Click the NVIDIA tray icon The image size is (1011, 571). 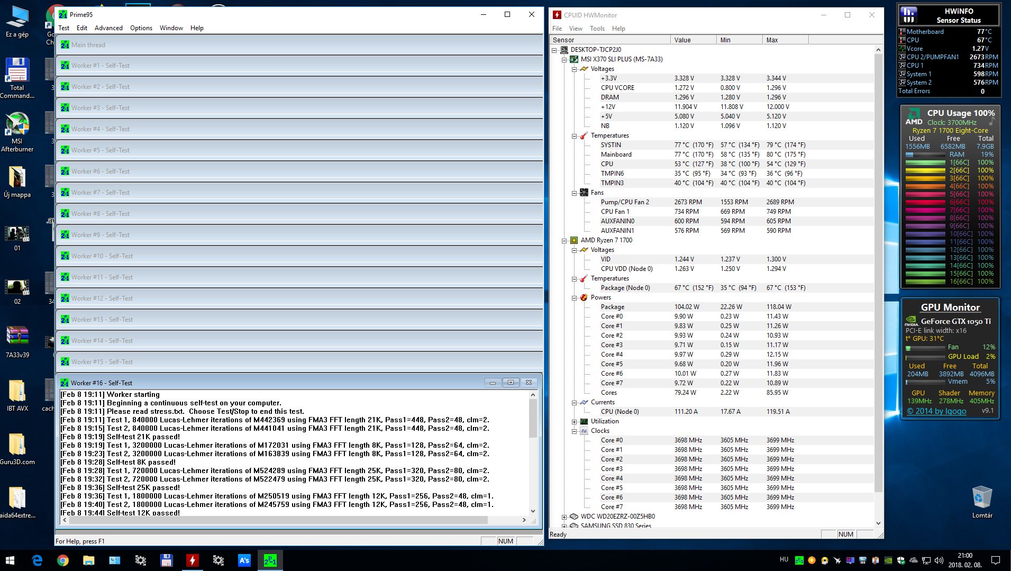(x=889, y=560)
